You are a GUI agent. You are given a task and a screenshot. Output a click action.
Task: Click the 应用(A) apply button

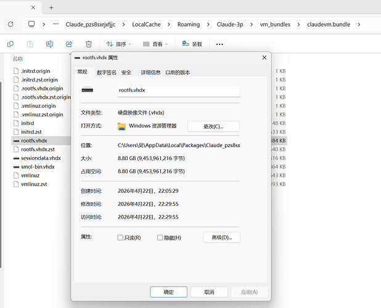[249, 292]
